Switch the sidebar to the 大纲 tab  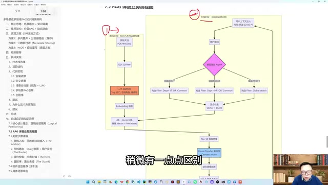pyautogui.click(x=43, y=11)
